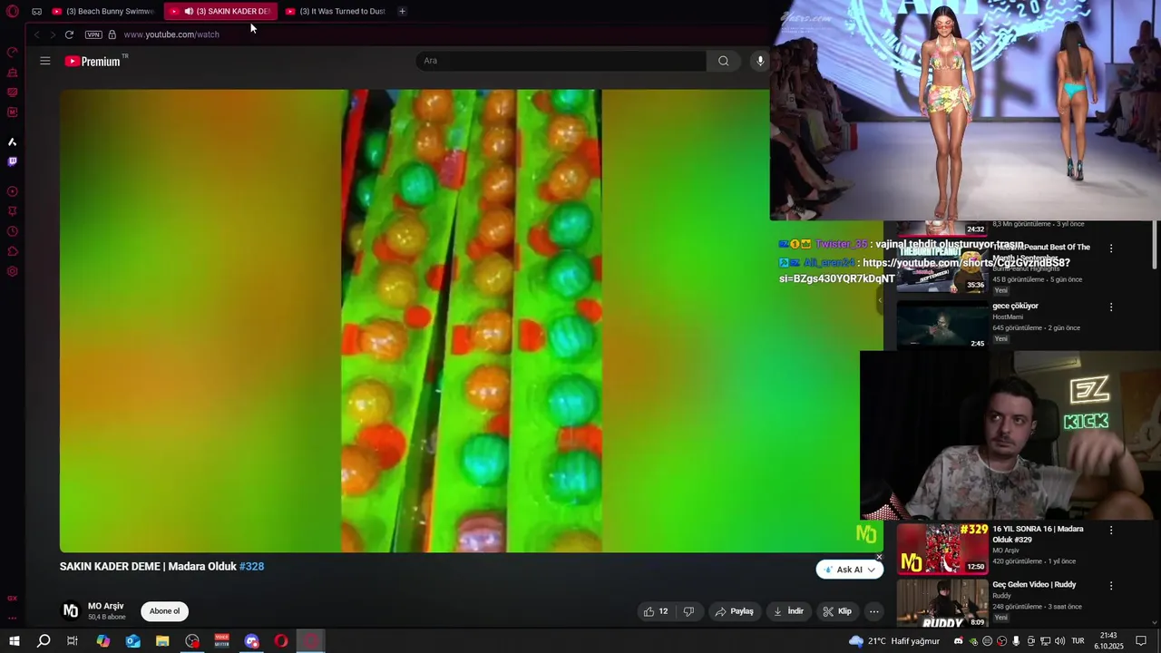View site security lock icon in address bar

(112, 34)
